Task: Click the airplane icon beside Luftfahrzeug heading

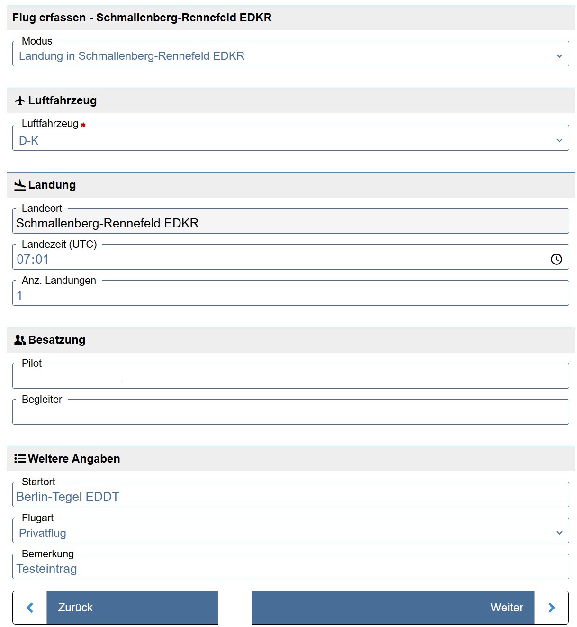Action: pos(20,100)
